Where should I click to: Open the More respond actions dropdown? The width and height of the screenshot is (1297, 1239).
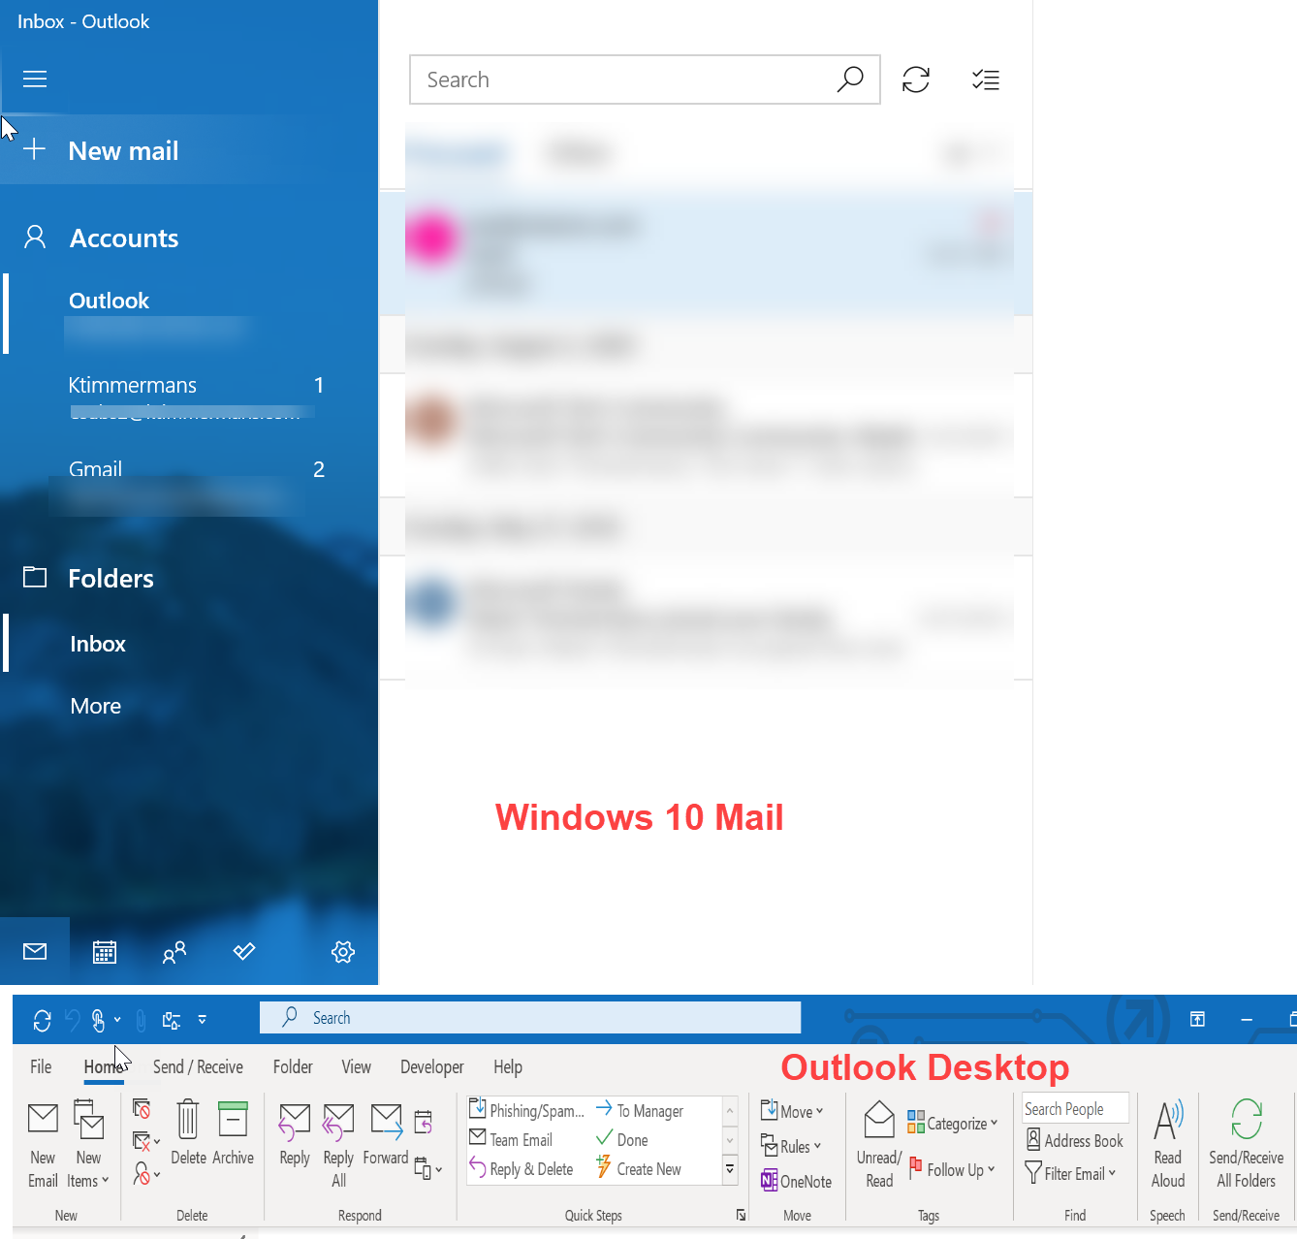[427, 1168]
